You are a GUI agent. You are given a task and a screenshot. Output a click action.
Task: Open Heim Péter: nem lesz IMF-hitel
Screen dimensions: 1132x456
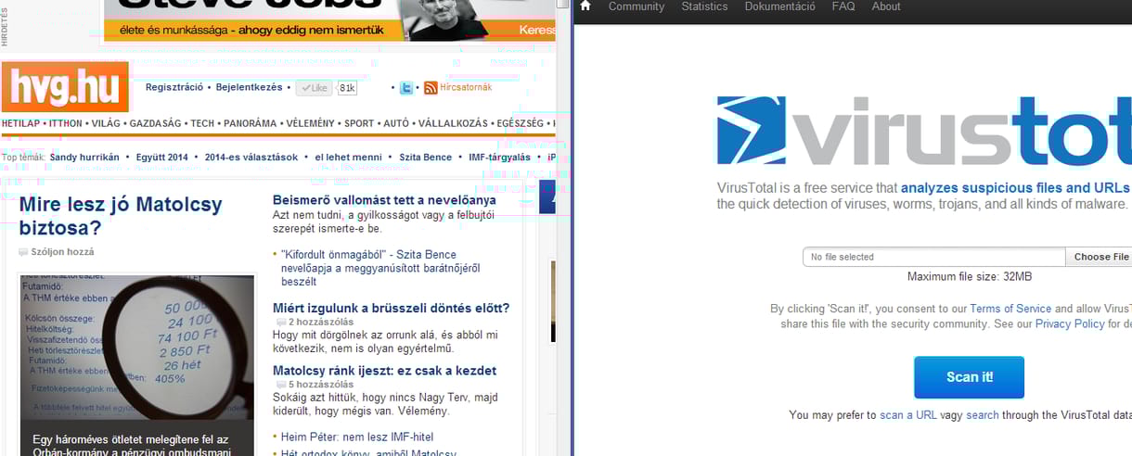[357, 437]
